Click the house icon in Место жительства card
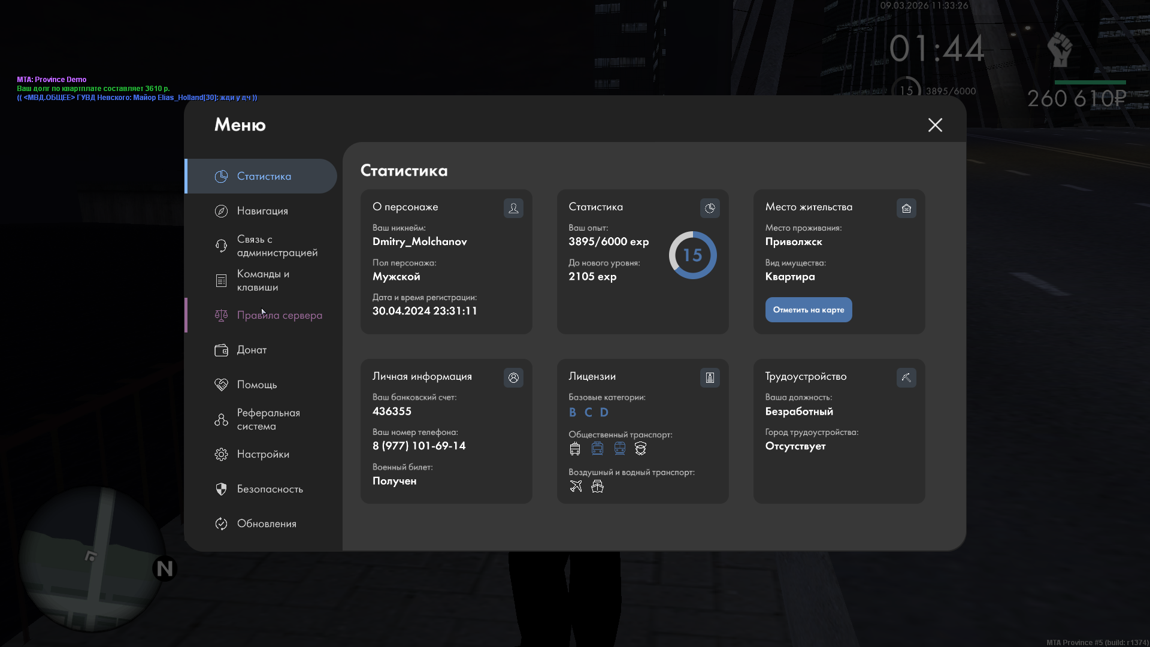This screenshot has height=647, width=1150. pos(906,208)
